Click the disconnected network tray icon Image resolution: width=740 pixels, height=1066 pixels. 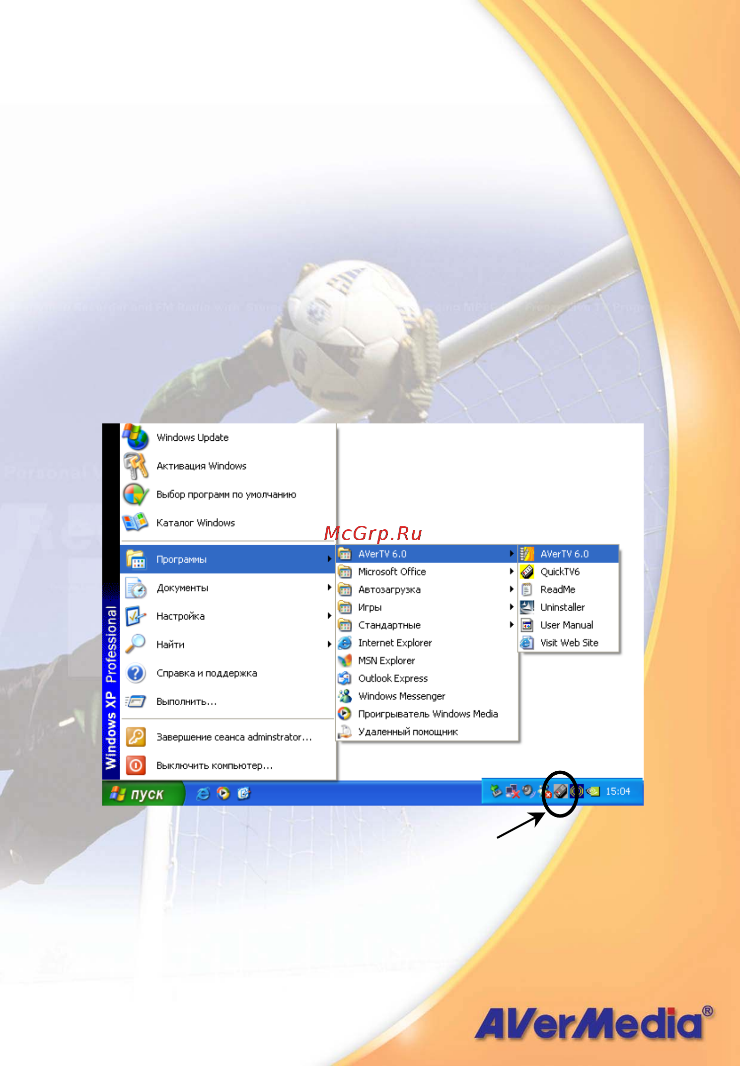[513, 791]
